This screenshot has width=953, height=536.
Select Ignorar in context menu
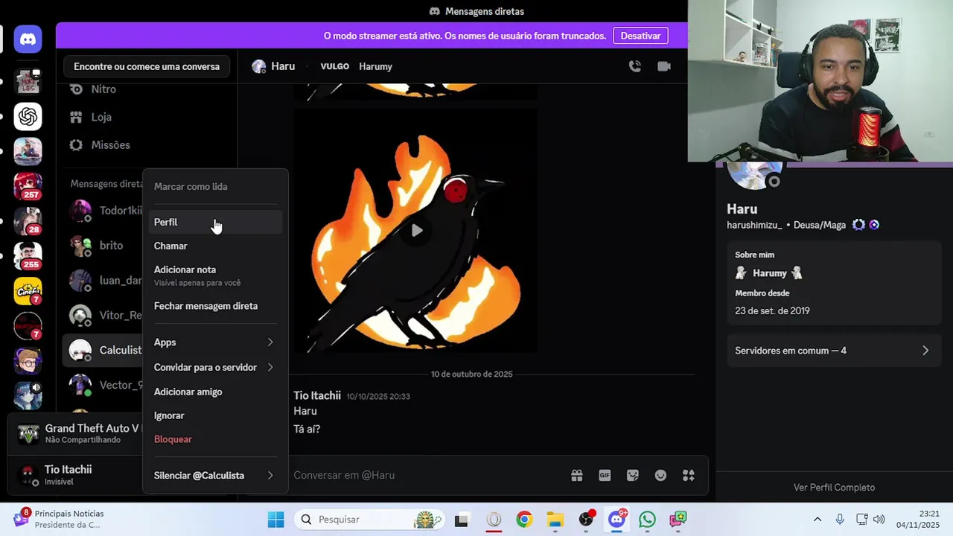214,415
